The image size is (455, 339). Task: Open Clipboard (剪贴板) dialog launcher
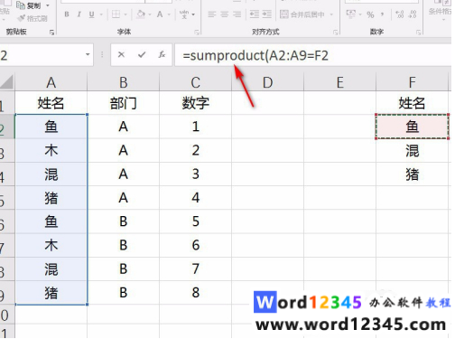(51, 33)
